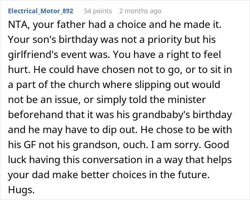
Task: Click the closing word "Hugs."
Action: (21, 190)
